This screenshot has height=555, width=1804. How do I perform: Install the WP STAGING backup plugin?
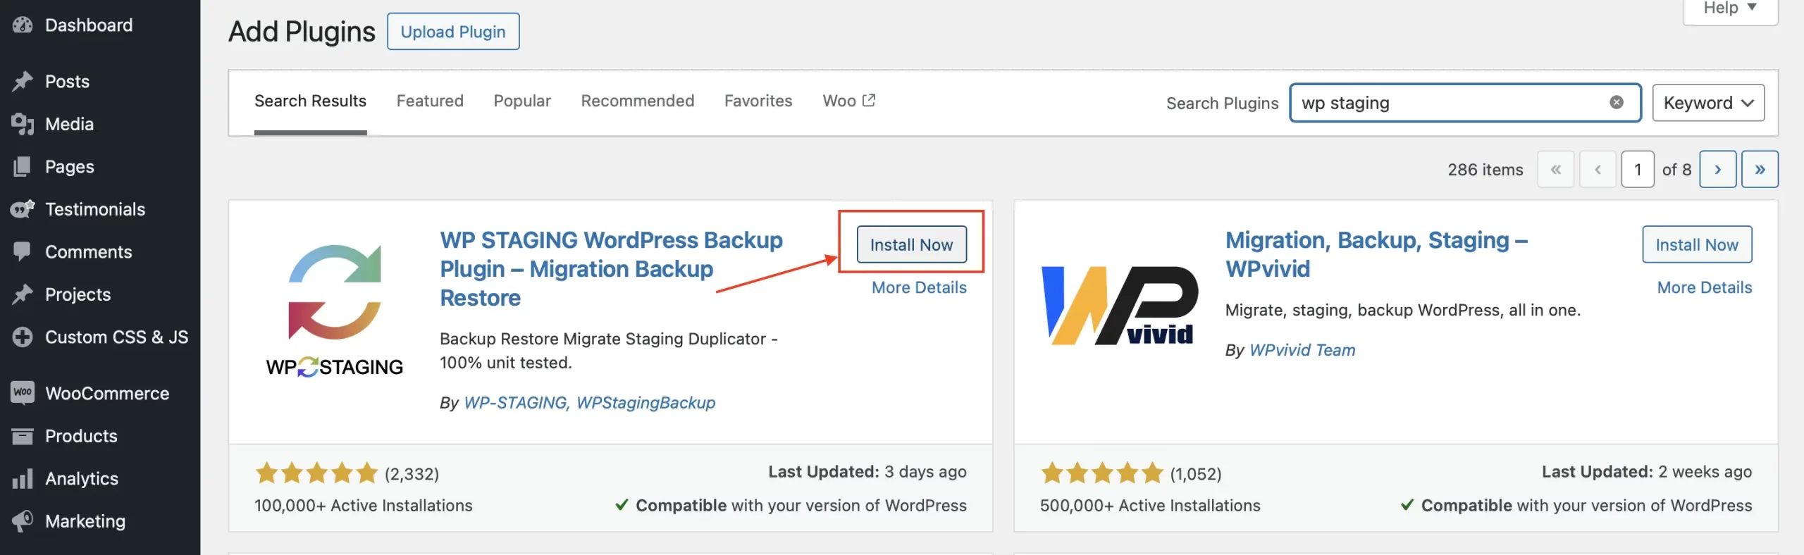(x=910, y=244)
